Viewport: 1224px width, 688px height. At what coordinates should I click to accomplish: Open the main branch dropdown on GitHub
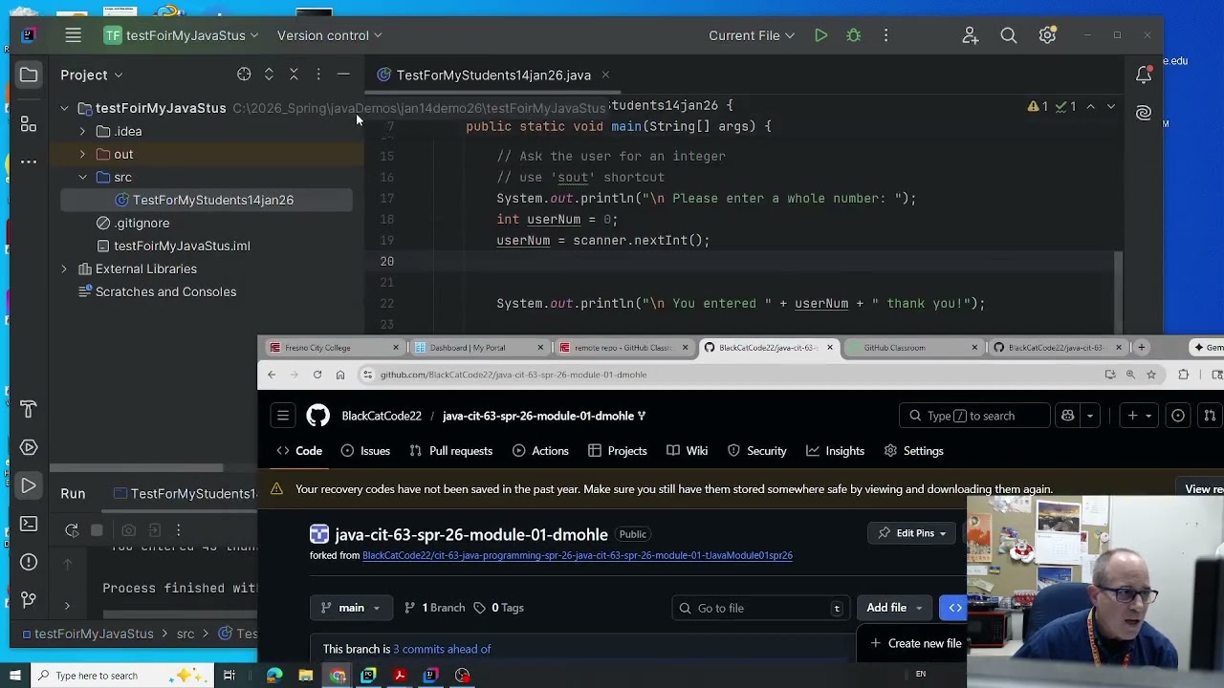pyautogui.click(x=351, y=608)
